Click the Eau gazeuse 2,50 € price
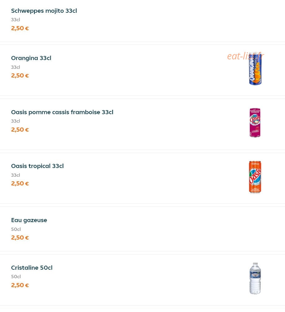The width and height of the screenshot is (285, 312). click(x=20, y=238)
